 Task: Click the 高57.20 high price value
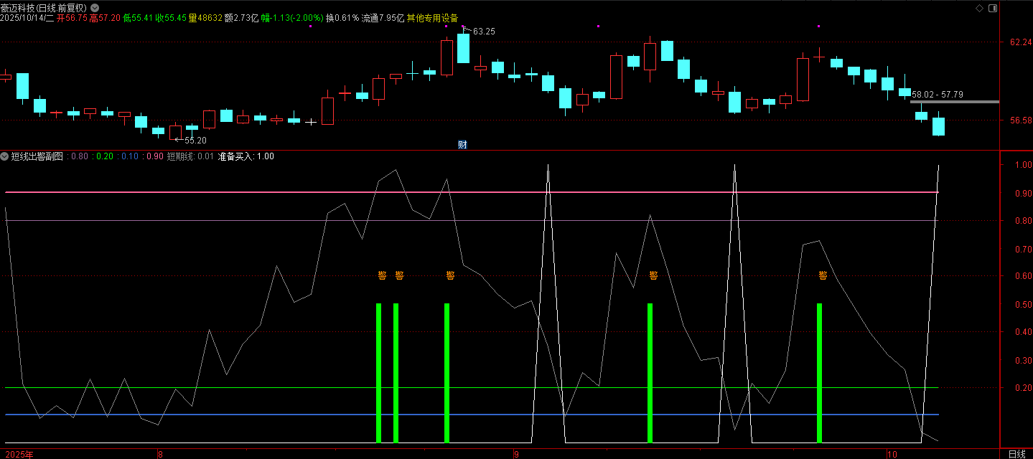pyautogui.click(x=105, y=18)
